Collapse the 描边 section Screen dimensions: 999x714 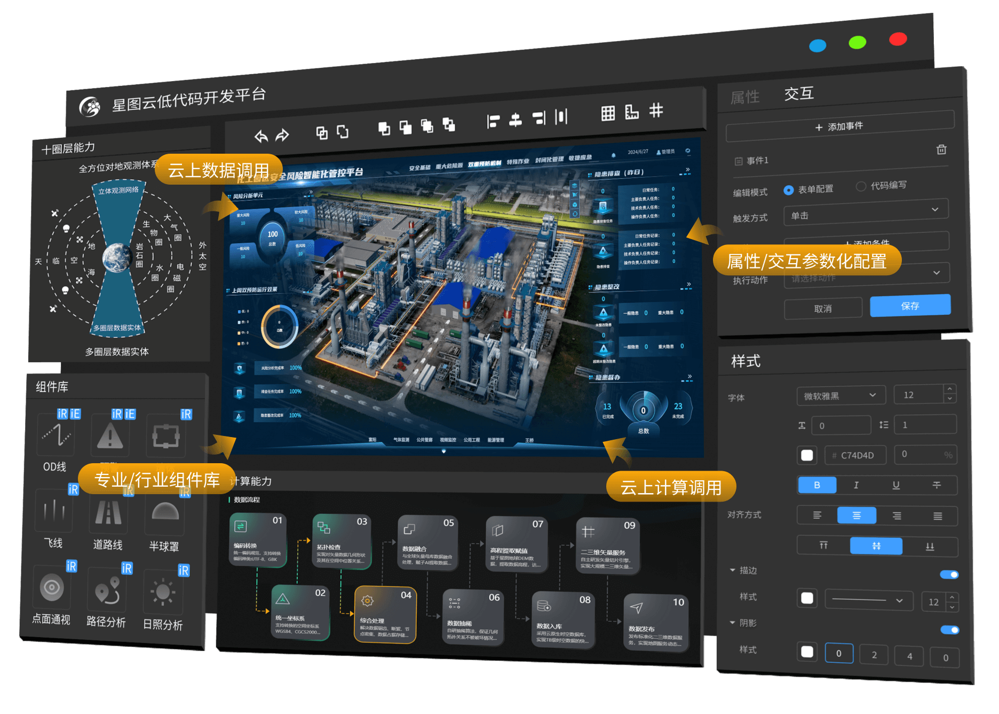click(733, 570)
